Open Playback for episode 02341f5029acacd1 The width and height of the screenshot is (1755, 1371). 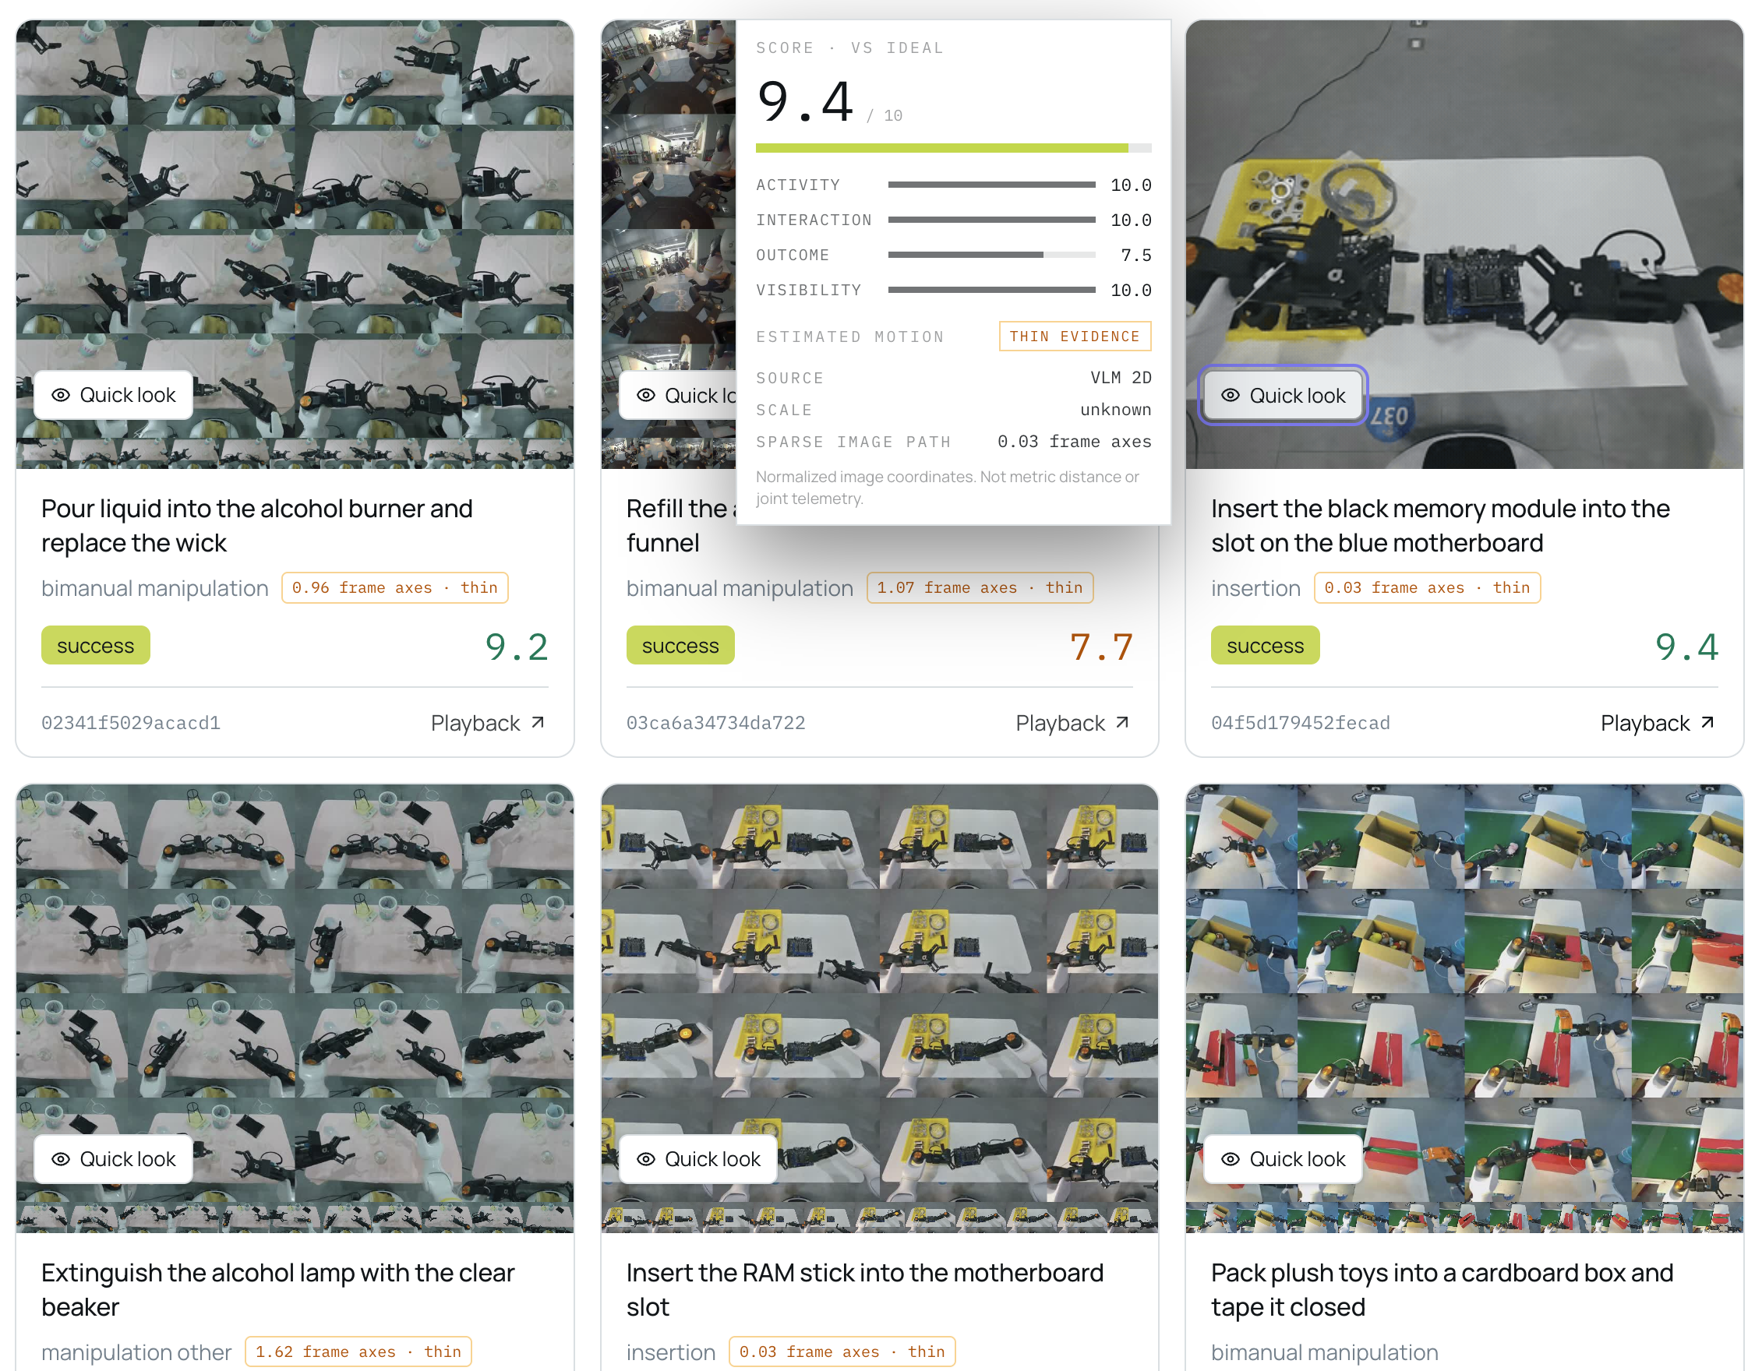pyautogui.click(x=488, y=723)
